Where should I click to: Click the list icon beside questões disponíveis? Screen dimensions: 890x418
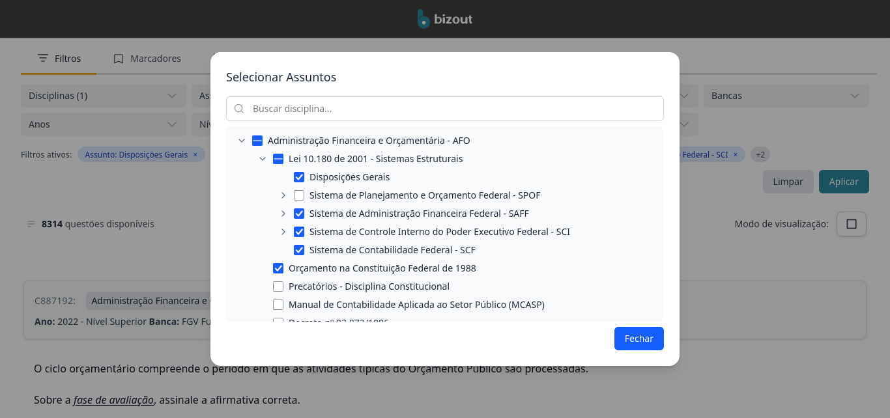pos(31,224)
